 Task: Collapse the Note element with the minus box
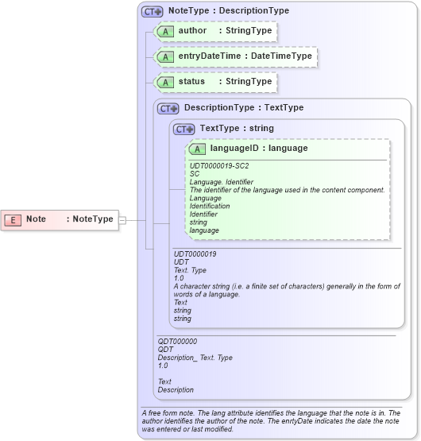[122, 220]
